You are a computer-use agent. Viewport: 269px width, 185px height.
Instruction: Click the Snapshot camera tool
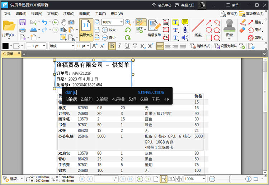72,22
